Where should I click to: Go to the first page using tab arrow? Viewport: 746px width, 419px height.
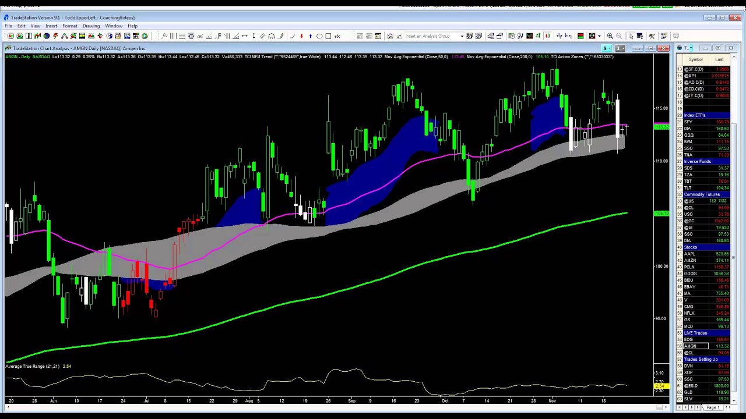pos(680,407)
